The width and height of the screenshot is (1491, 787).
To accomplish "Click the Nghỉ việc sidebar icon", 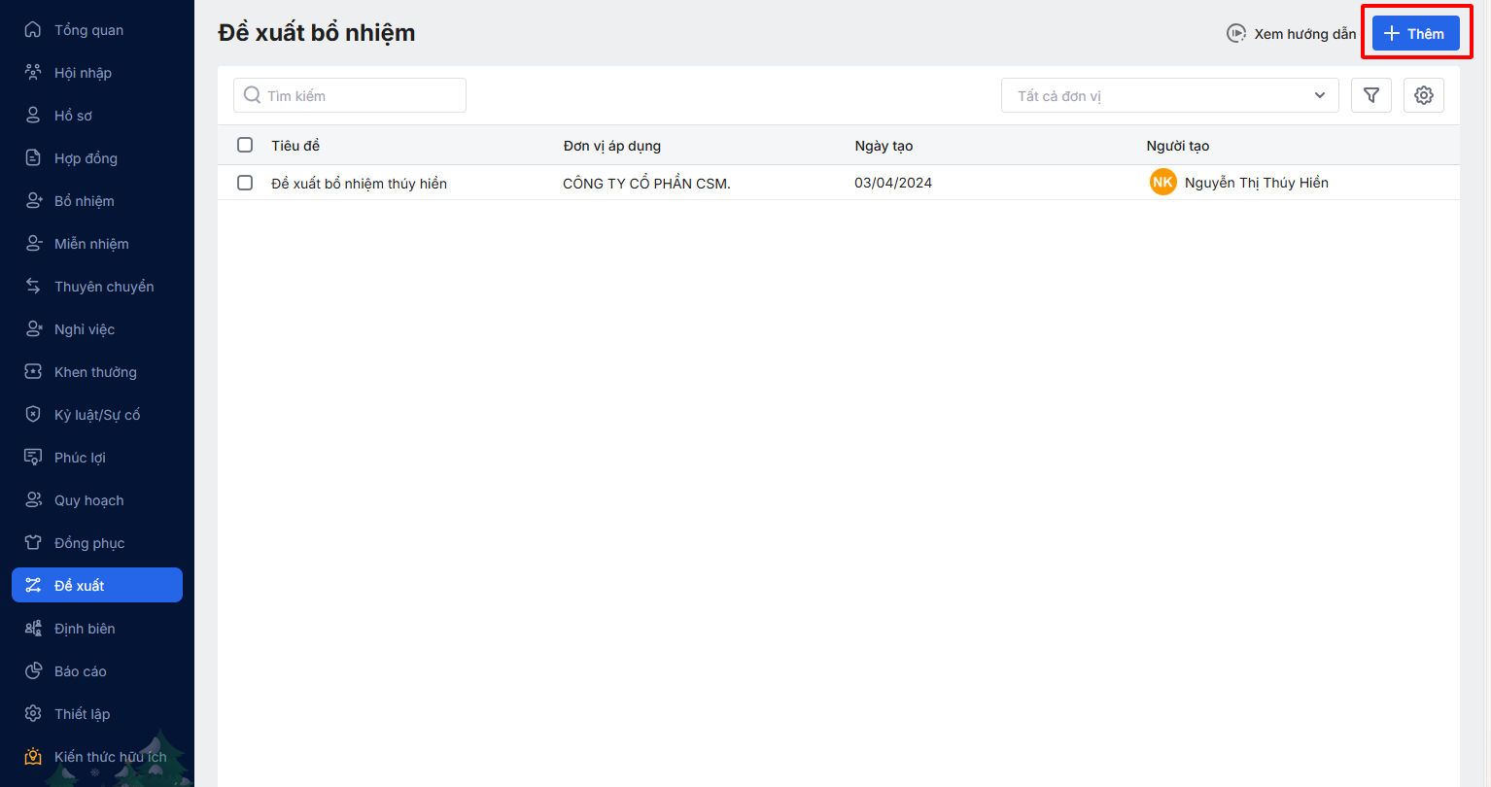I will 33,329.
